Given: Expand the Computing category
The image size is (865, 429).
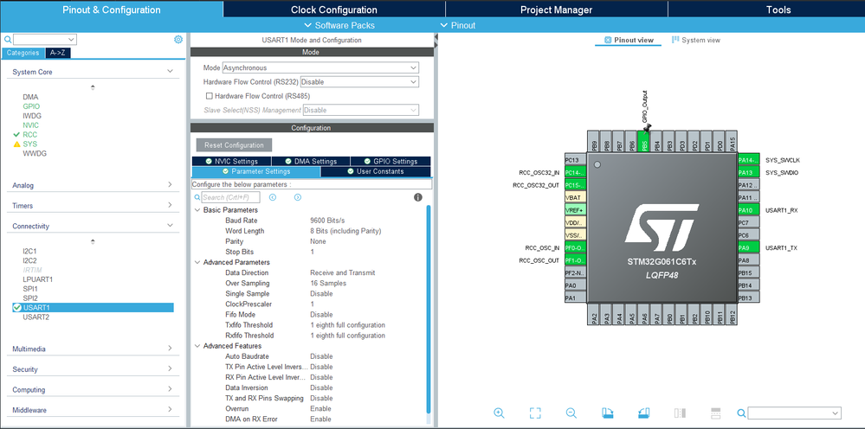Looking at the screenshot, I should (x=170, y=389).
